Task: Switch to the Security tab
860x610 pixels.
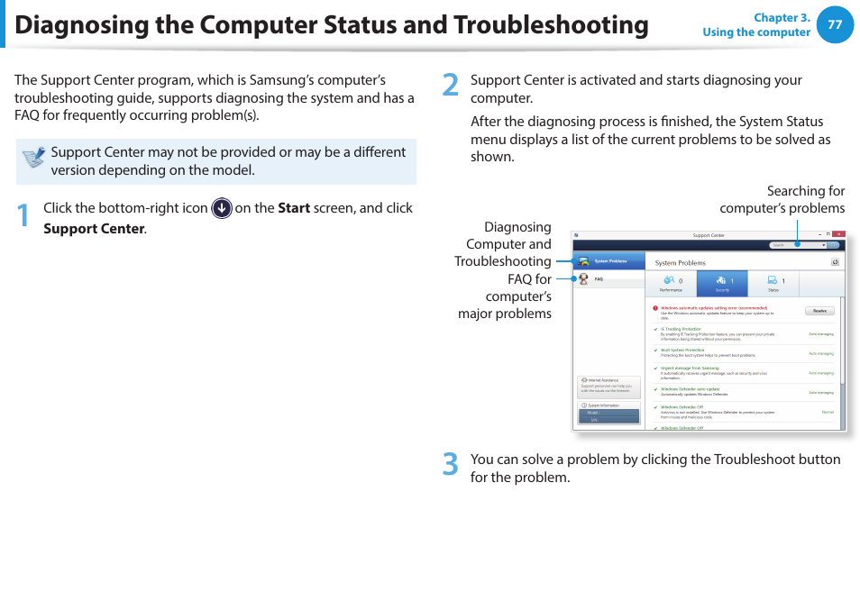Action: click(x=722, y=284)
